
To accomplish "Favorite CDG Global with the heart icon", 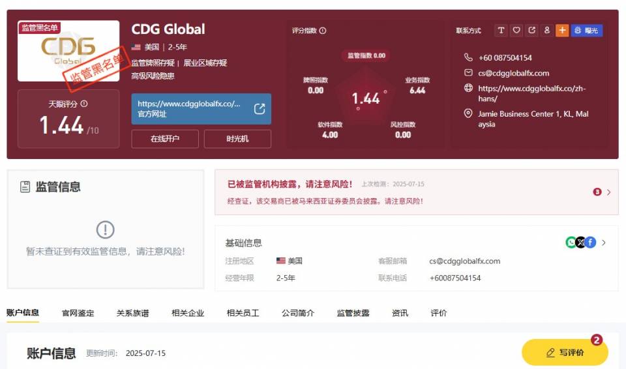I will [516, 31].
